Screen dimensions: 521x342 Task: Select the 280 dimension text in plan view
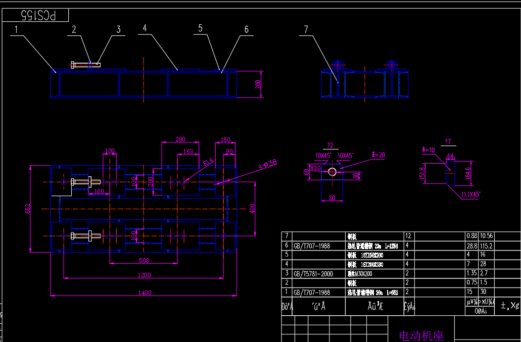coord(179,139)
